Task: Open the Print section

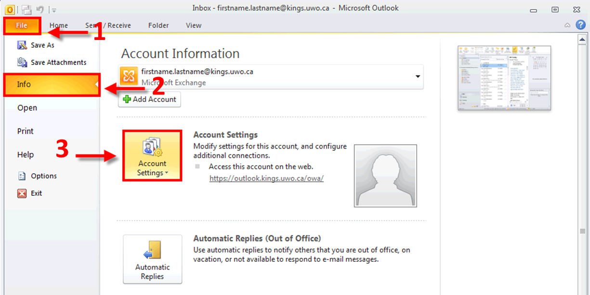Action: coord(26,131)
